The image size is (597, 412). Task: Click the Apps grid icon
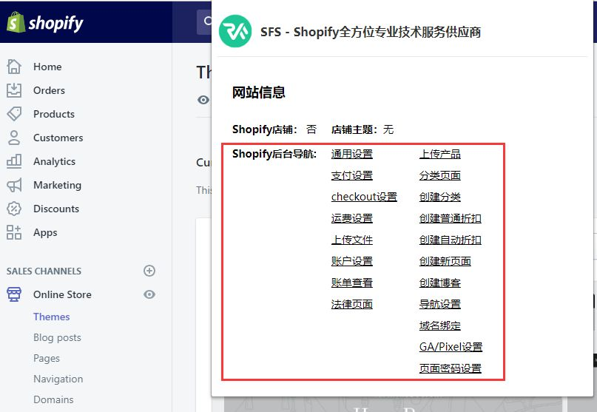[14, 232]
